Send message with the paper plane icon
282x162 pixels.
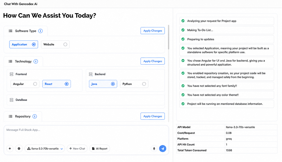point(163,148)
